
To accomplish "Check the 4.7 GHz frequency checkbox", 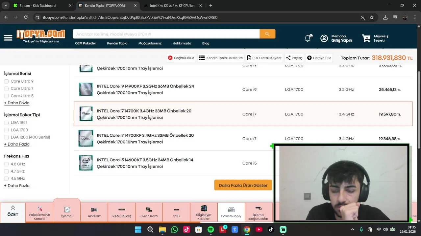I will click(x=6, y=171).
